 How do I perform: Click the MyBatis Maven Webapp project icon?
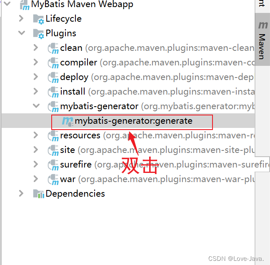click(x=25, y=5)
